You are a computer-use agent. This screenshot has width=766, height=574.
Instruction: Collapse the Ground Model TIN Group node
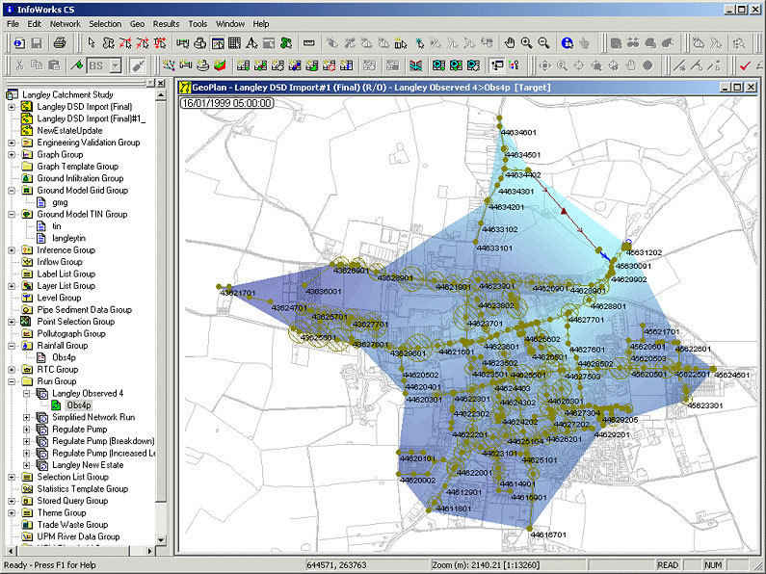click(x=12, y=214)
